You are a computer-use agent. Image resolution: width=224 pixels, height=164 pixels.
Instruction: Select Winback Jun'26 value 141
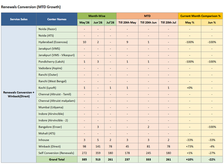pyautogui.click(x=98, y=146)
